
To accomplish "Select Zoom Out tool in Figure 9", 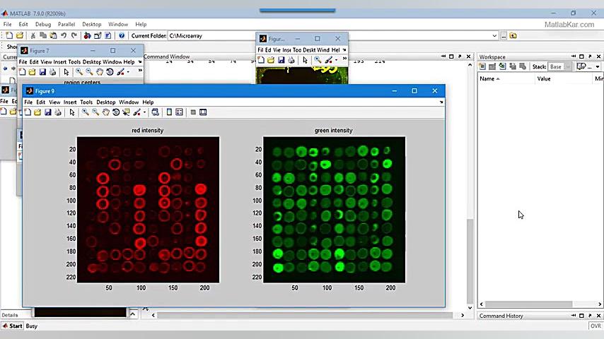I will click(x=95, y=112).
